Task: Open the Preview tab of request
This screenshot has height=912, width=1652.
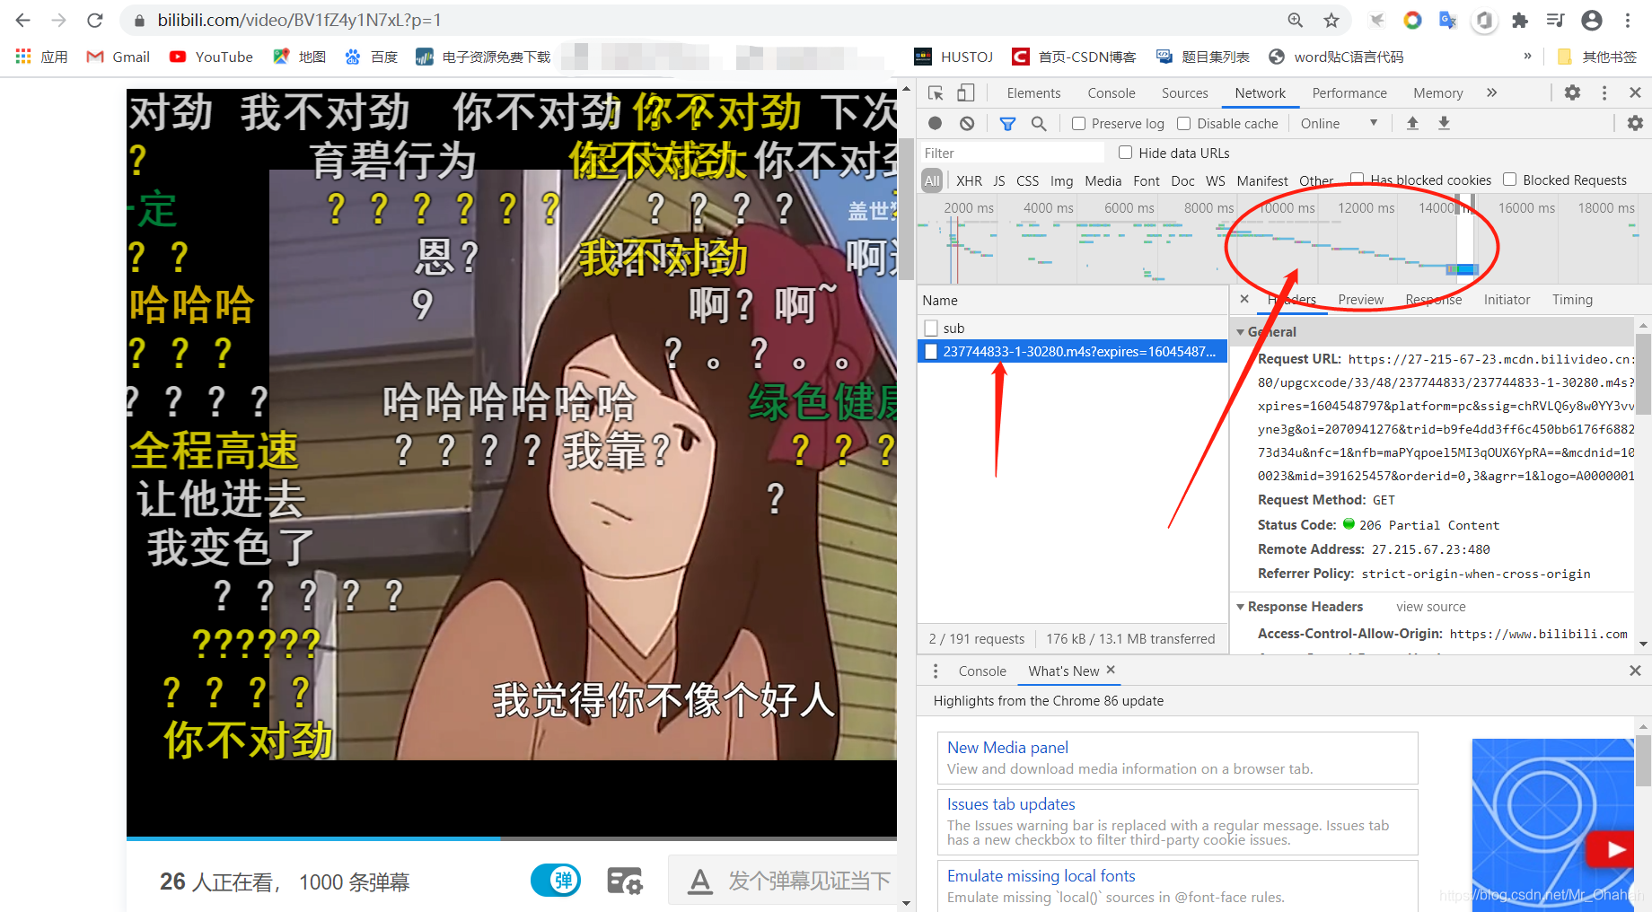Action: tap(1361, 299)
